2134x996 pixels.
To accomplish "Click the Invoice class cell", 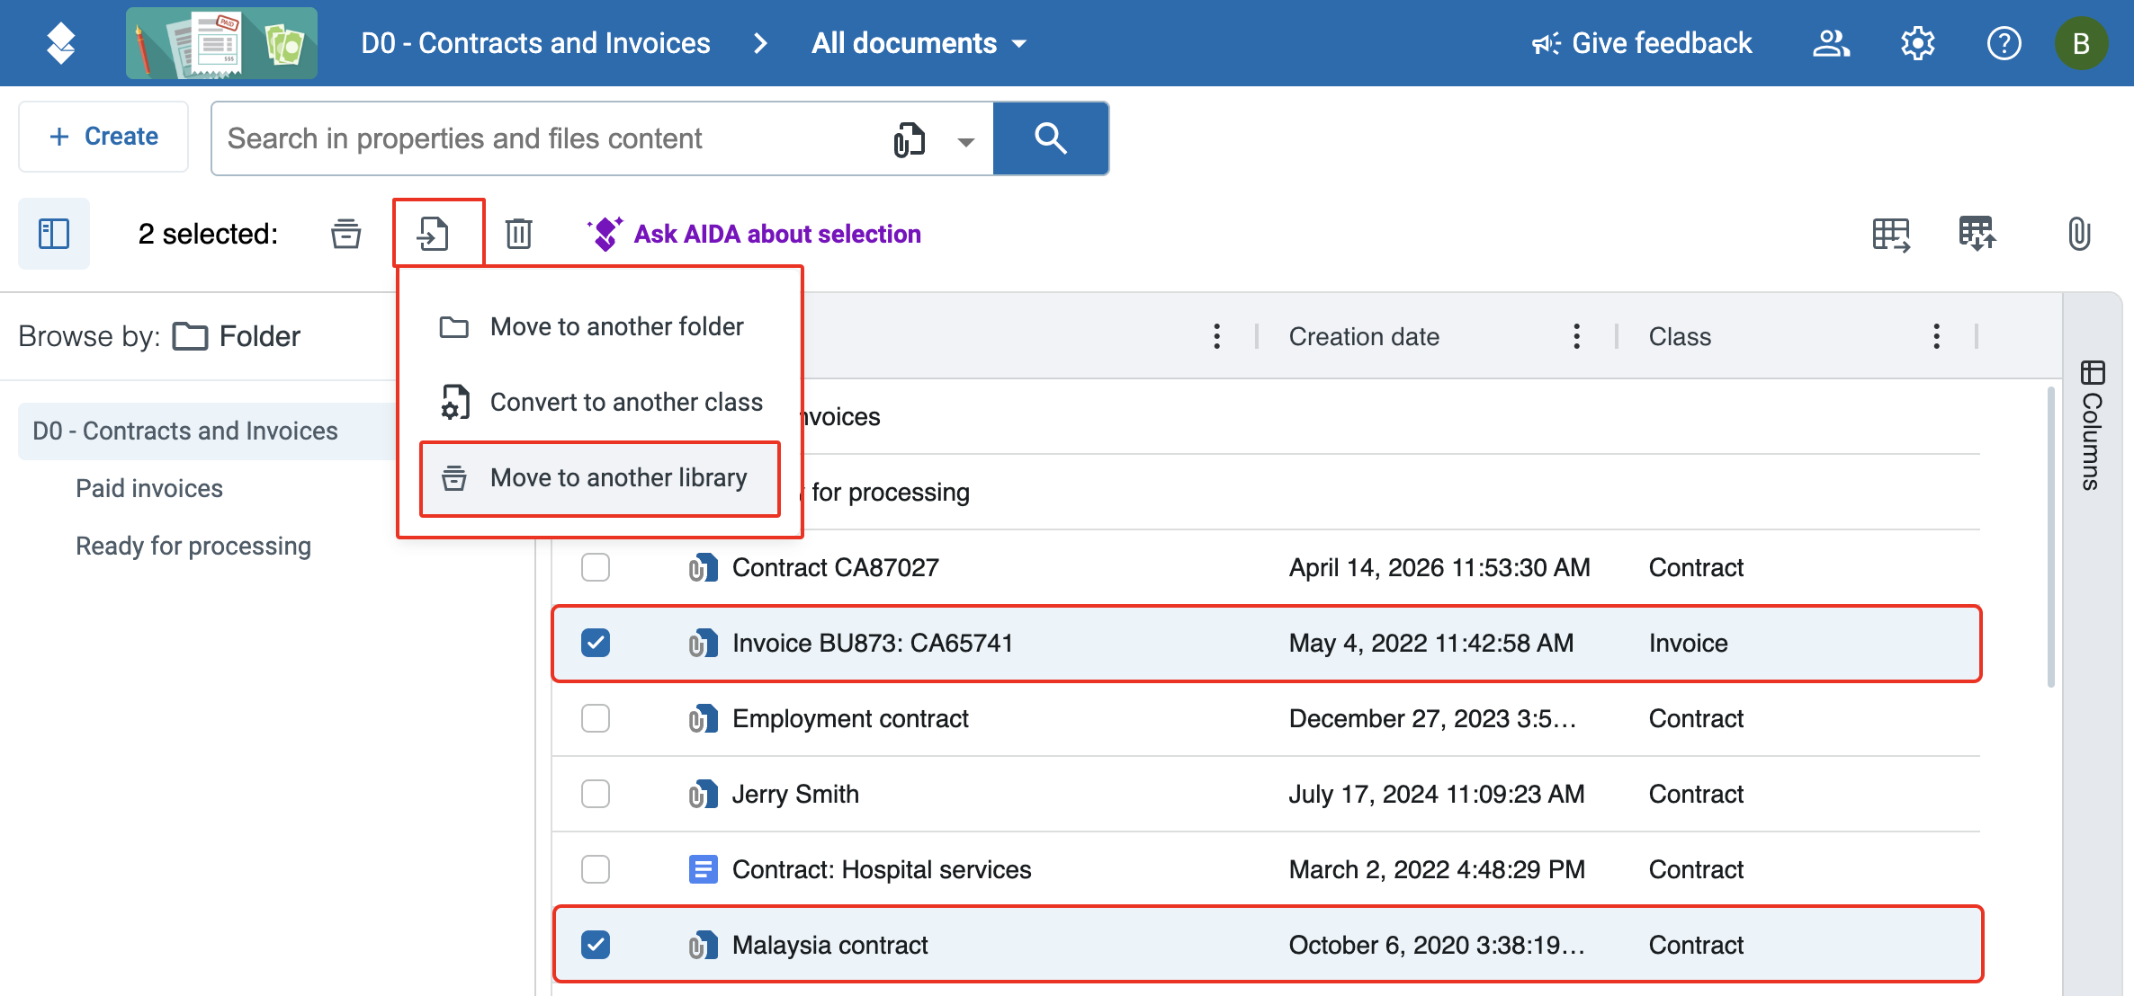I will [1688, 644].
